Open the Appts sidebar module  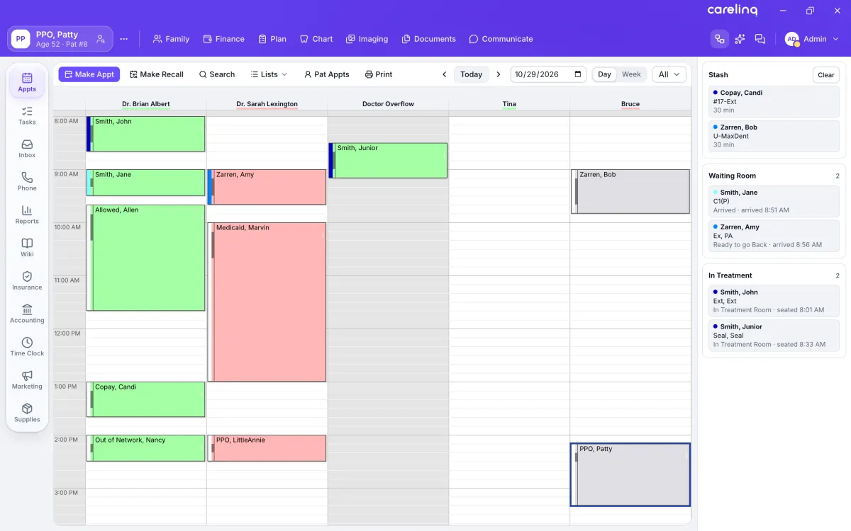pyautogui.click(x=27, y=82)
